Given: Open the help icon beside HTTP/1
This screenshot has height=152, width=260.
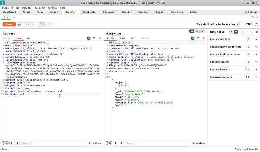Looking at the screenshot, I should (257, 25).
